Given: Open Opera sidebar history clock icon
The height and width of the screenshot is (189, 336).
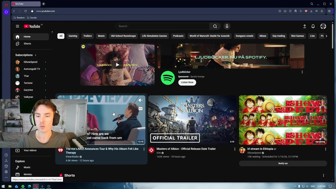Looking at the screenshot, I should tap(6, 155).
